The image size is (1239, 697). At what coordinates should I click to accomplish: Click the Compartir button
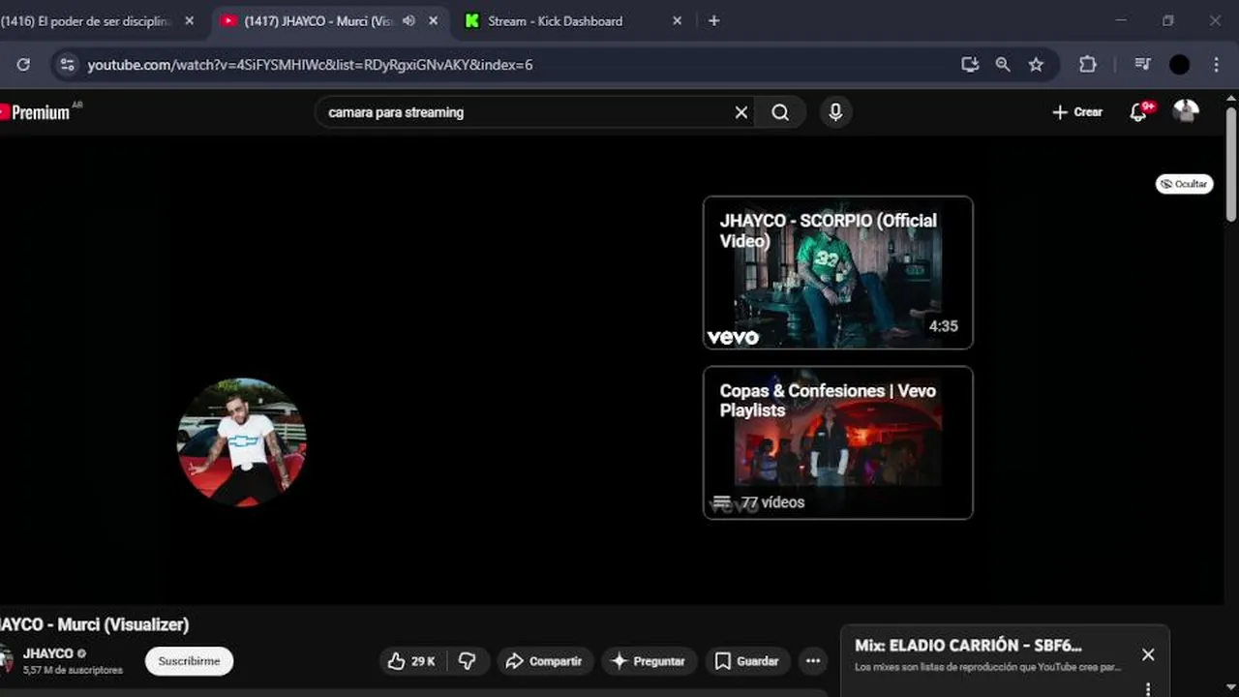545,661
